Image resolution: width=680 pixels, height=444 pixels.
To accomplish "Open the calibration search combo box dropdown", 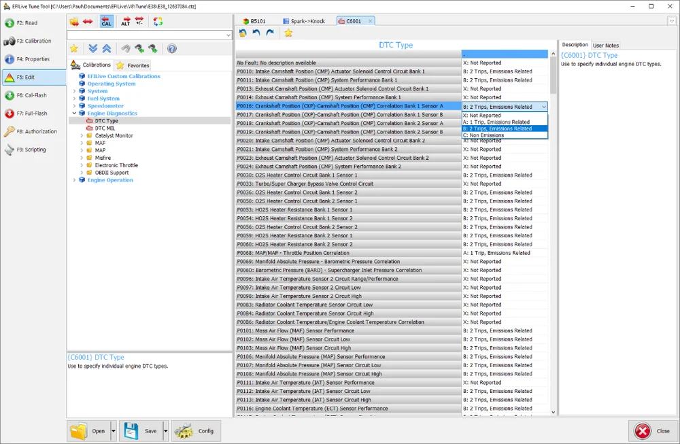I will click(x=228, y=35).
